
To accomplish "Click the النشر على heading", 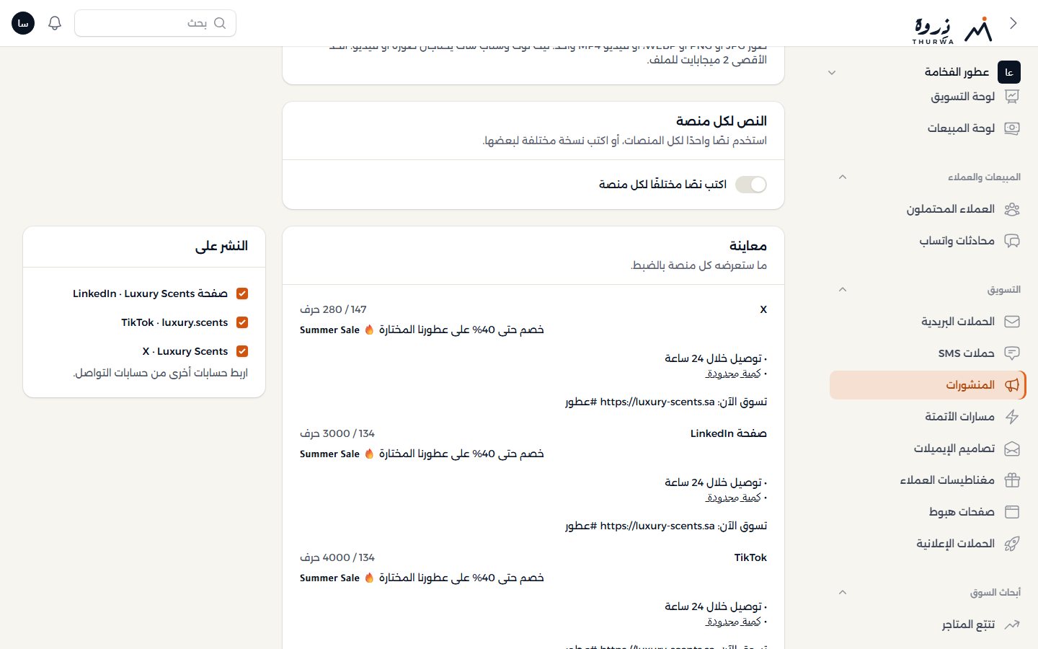I will tap(221, 246).
